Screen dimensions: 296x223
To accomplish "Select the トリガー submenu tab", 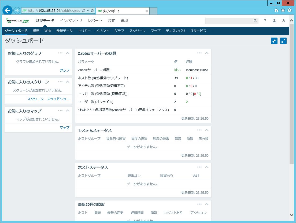I will [84, 31].
